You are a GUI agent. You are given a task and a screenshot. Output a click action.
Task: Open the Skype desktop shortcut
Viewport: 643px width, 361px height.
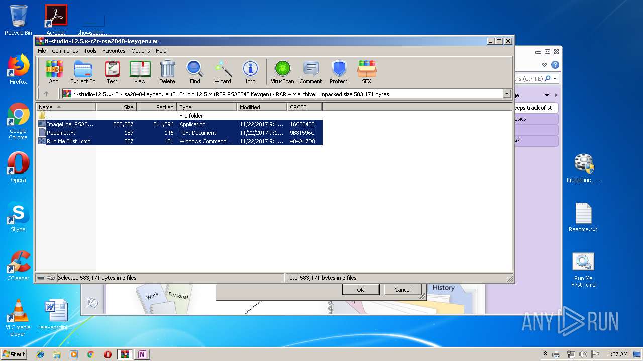tap(18, 217)
